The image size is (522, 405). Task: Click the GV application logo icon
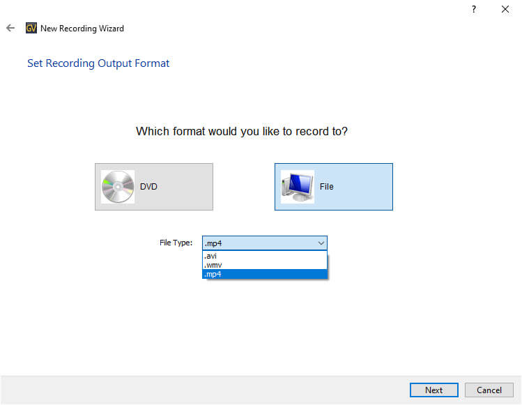[31, 28]
